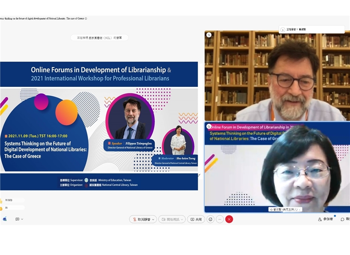
Task: Click the resize arrow beside the shared slide
Action: (x=199, y=175)
